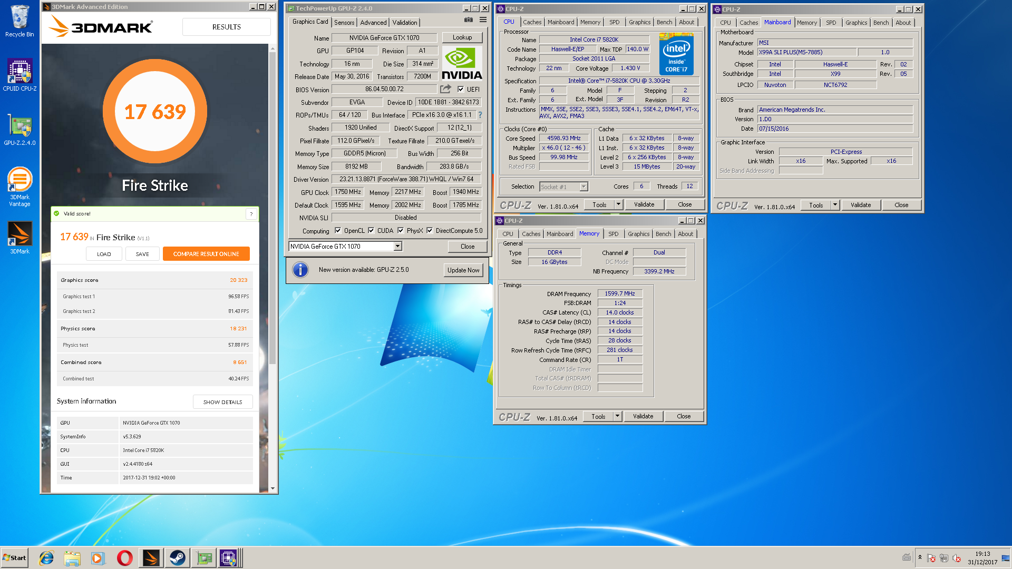
Task: Click Intel Core i7 logo in CPU-Z
Action: coord(676,54)
